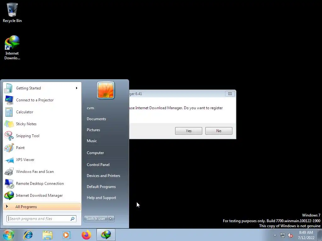Launch Calculator via its icon

[x=9, y=112]
